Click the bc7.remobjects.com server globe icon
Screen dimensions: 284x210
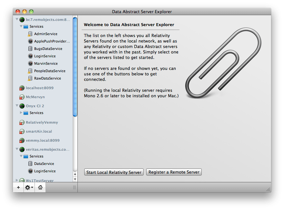[22, 19]
